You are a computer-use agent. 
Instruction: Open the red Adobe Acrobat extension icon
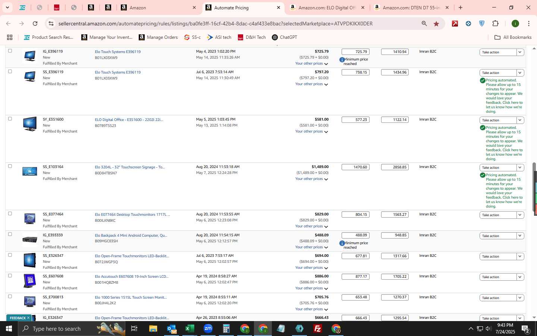[455, 24]
